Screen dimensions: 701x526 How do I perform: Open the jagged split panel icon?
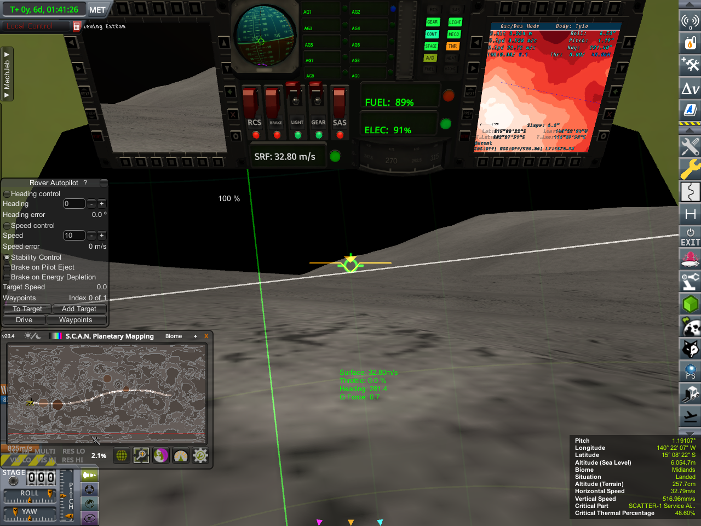(690, 192)
